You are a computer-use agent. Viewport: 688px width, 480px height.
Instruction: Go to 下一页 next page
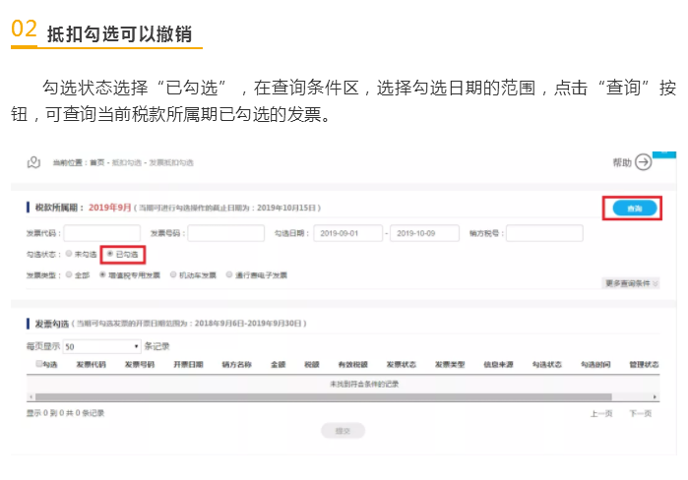(x=640, y=413)
